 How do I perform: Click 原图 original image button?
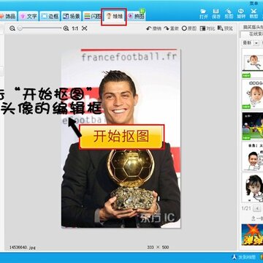tap(189, 28)
